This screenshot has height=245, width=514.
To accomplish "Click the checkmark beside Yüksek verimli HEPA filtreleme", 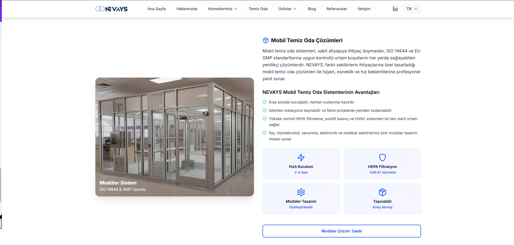I will [265, 118].
